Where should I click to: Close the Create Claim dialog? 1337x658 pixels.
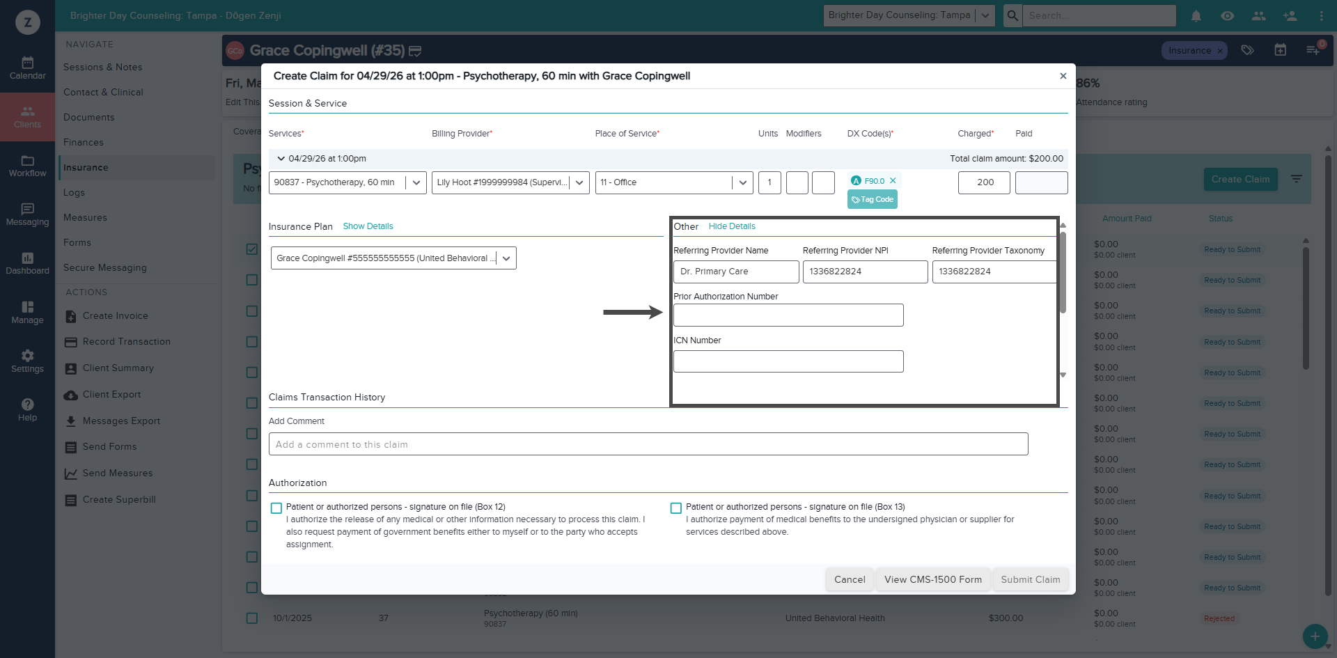[x=1063, y=76]
